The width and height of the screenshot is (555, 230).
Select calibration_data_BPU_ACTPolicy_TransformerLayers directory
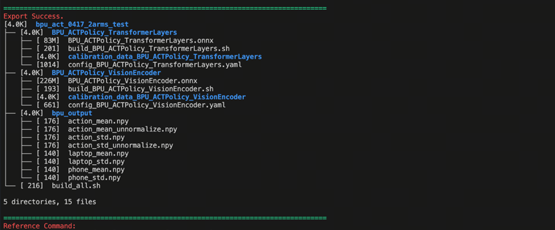click(165, 57)
